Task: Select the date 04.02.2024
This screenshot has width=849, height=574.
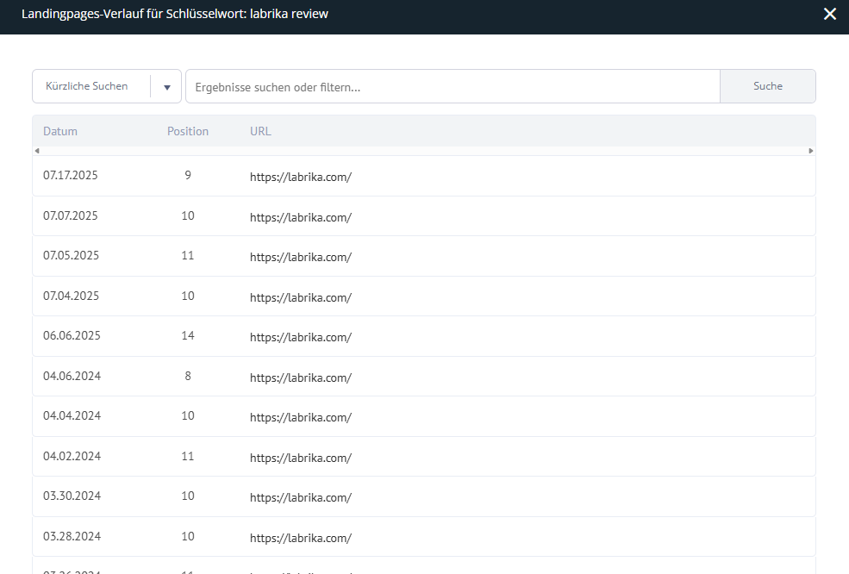Action: click(x=72, y=456)
